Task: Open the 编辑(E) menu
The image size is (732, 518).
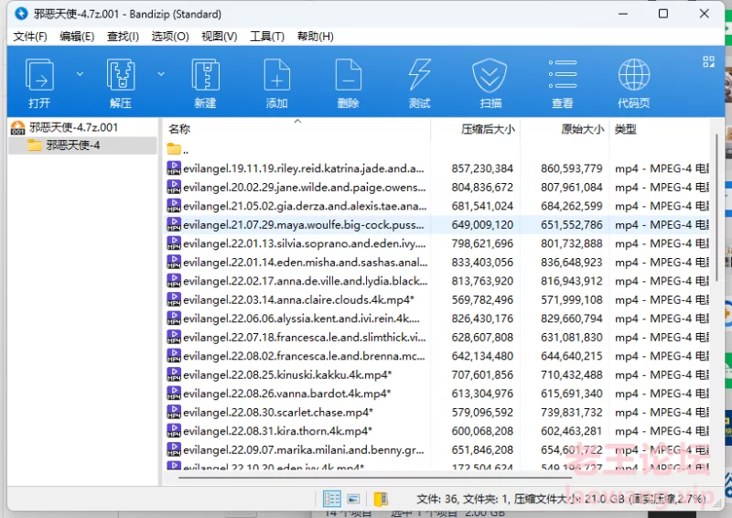Action: coord(77,37)
